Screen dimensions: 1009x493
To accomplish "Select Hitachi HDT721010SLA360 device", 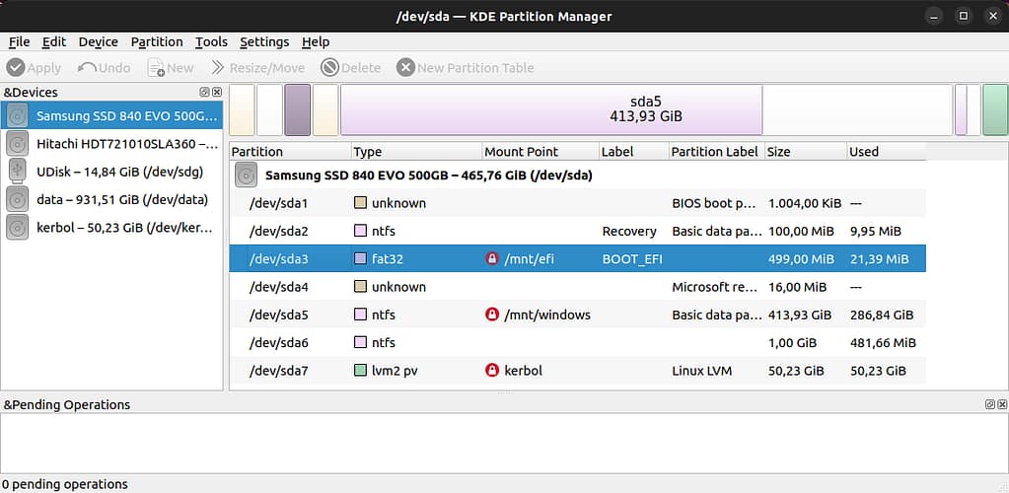I will pos(126,144).
